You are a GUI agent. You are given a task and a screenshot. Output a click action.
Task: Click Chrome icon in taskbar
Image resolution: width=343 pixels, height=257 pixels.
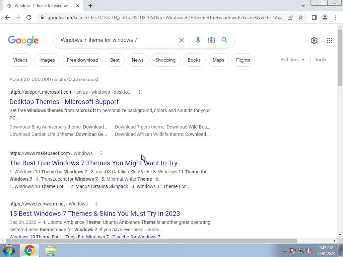click(30, 250)
